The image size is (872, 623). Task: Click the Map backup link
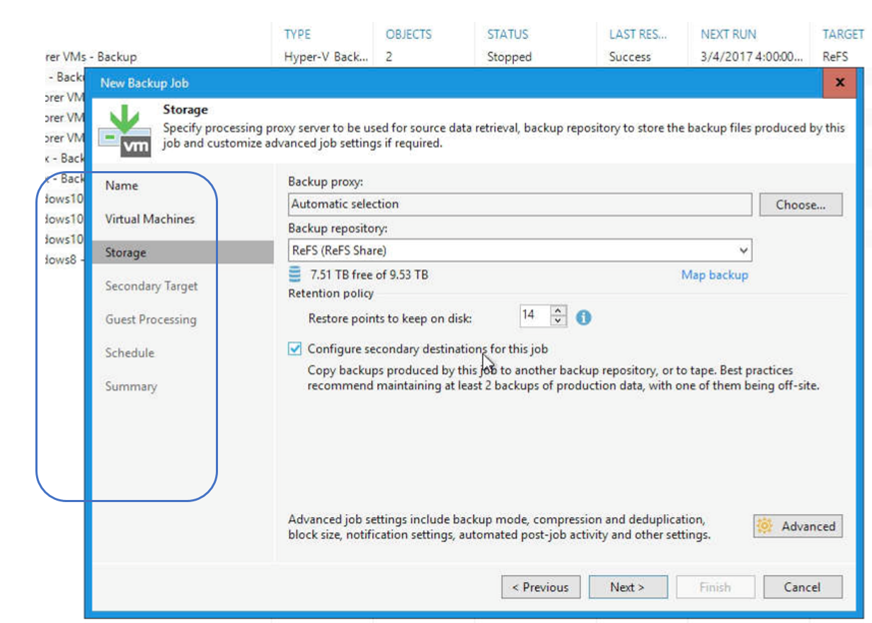[714, 274]
